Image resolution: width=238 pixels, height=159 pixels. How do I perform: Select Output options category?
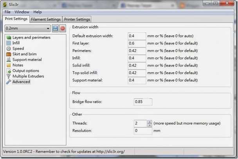point(26,71)
